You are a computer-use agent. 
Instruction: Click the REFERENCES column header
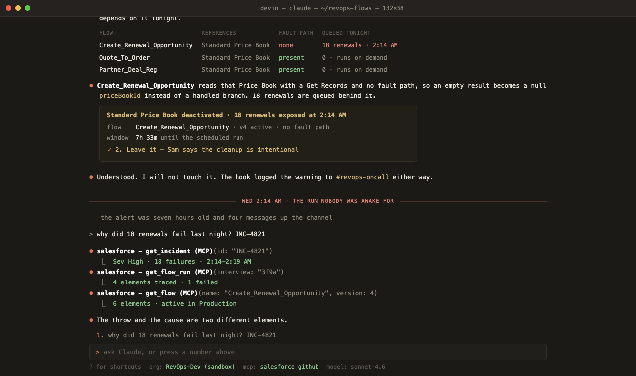click(x=219, y=33)
